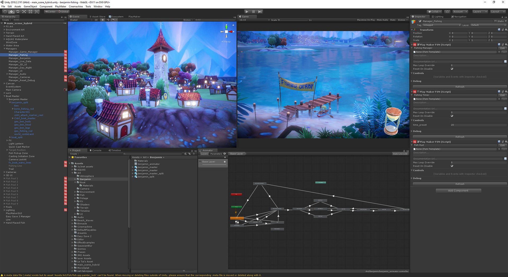
Task: Click the Play button
Action: (x=247, y=12)
